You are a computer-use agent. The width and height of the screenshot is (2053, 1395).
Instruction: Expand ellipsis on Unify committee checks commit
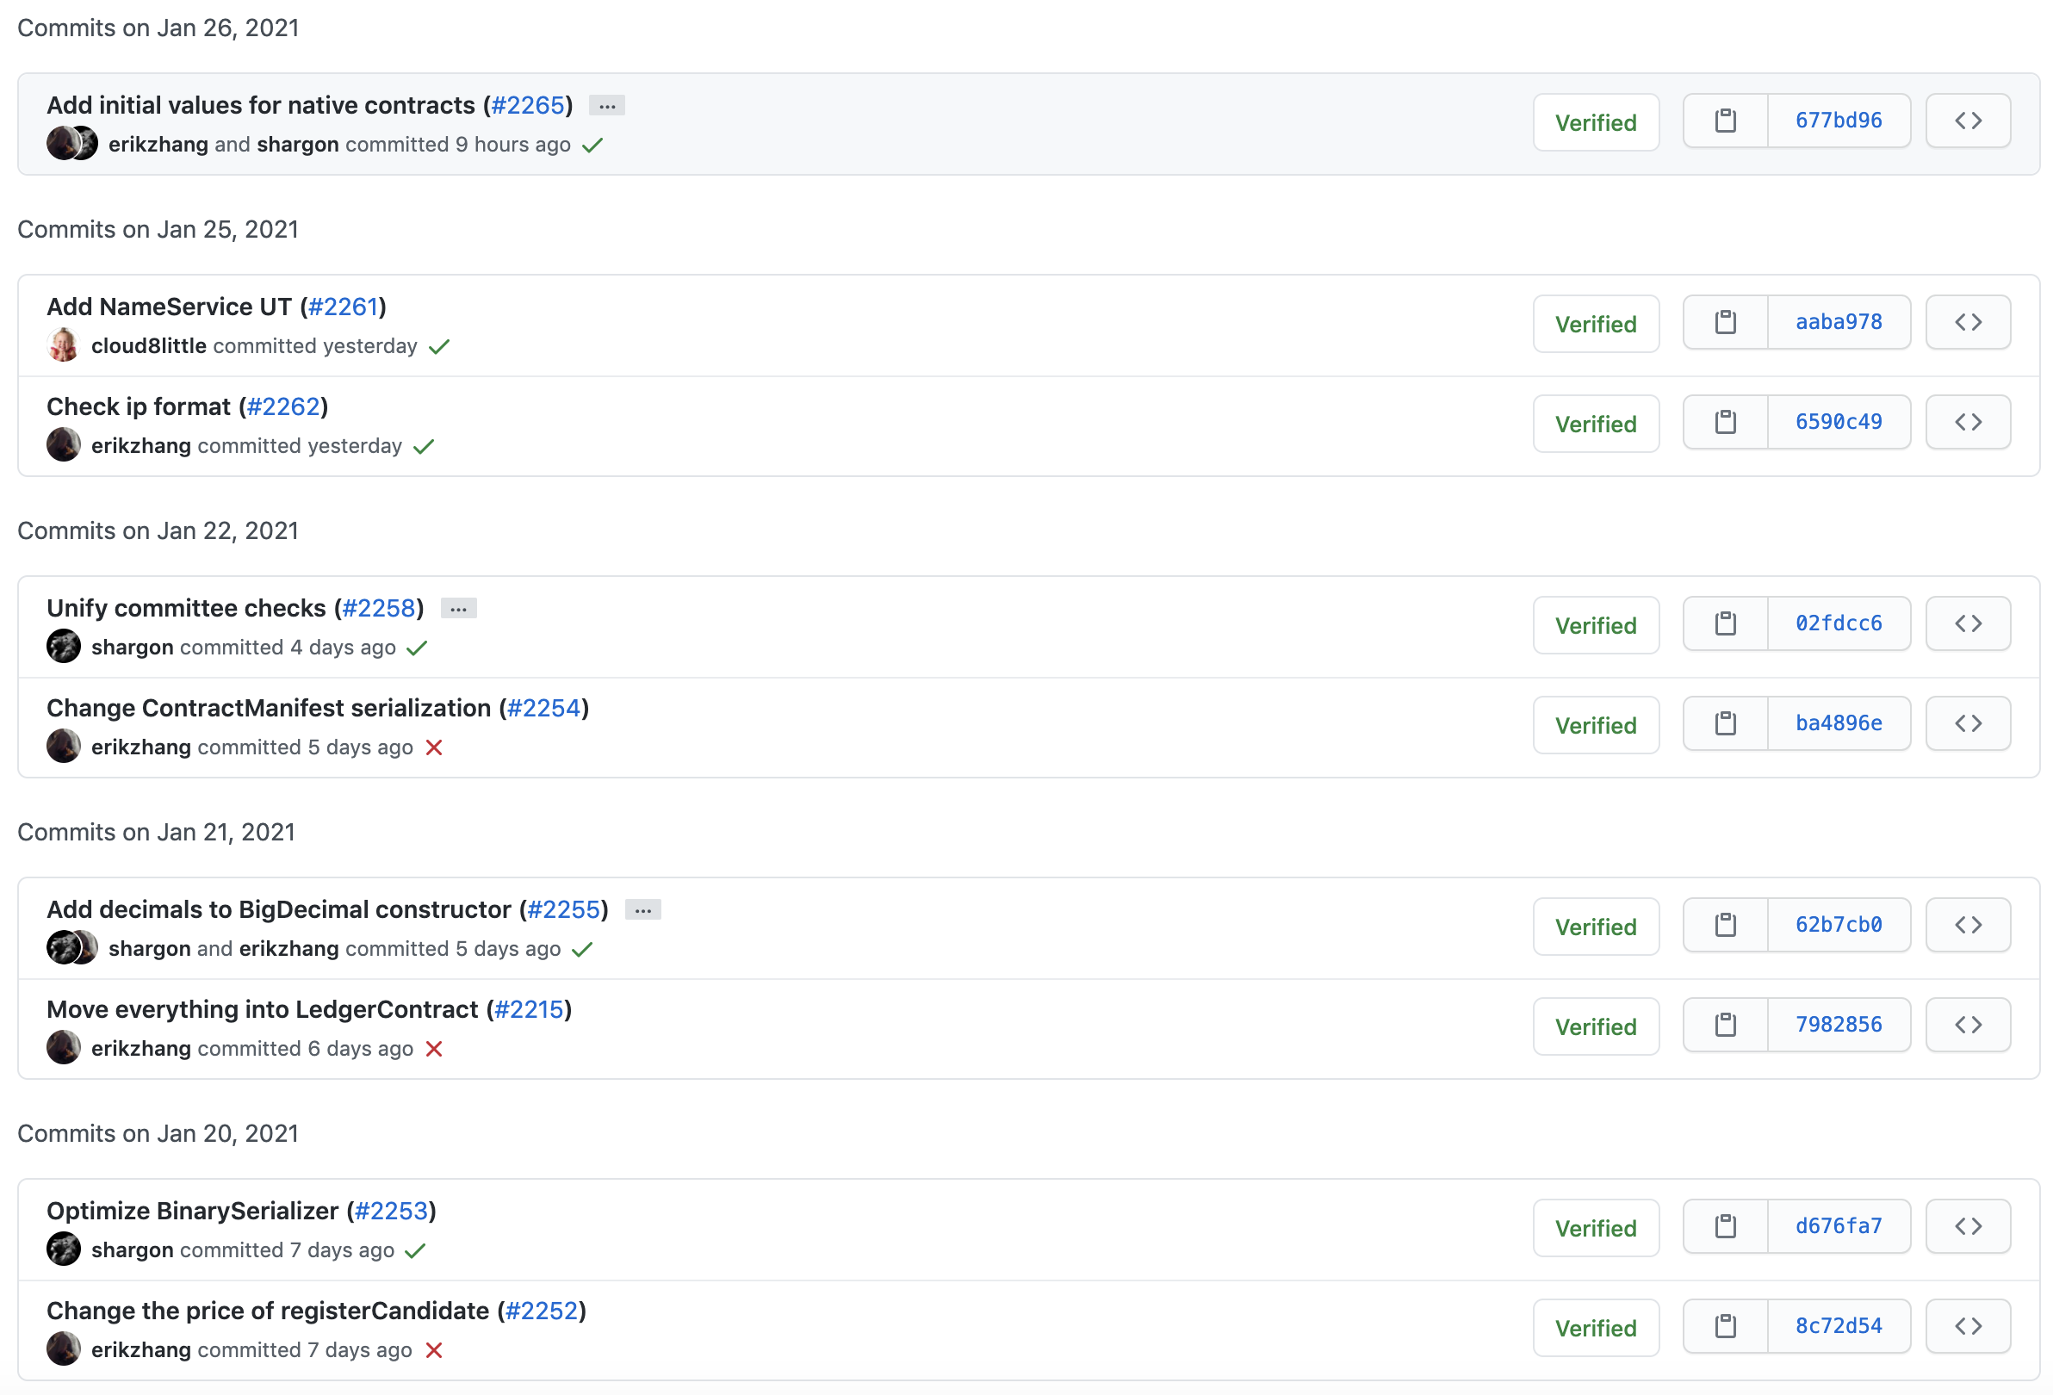[x=458, y=609]
